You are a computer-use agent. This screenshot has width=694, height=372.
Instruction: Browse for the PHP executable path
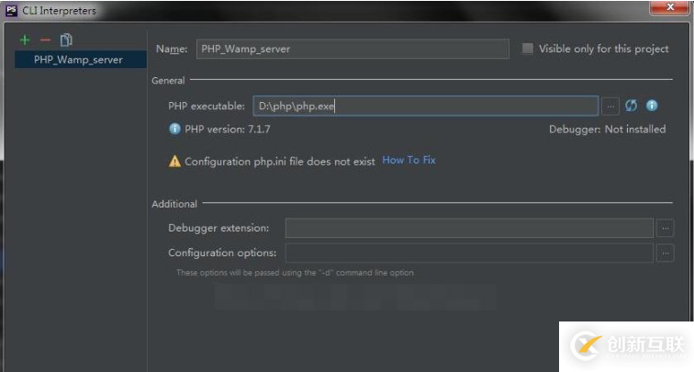[610, 106]
